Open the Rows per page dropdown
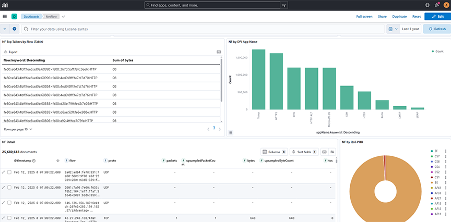451x222 pixels. click(x=18, y=129)
